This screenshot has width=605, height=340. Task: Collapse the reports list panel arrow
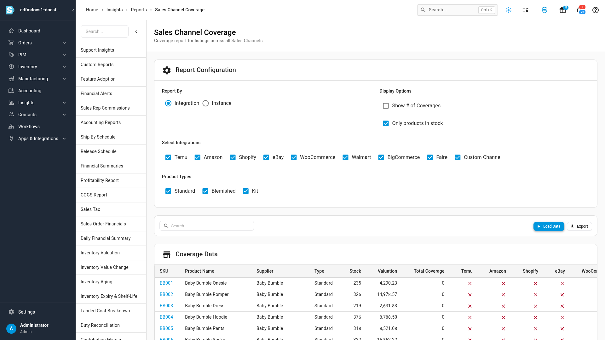point(136,31)
